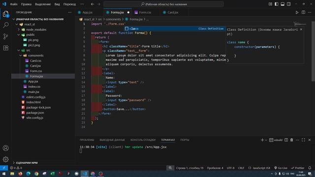The image size is (315, 177).
Task: Change the UTF-8 file encoding
Action: 230,168
